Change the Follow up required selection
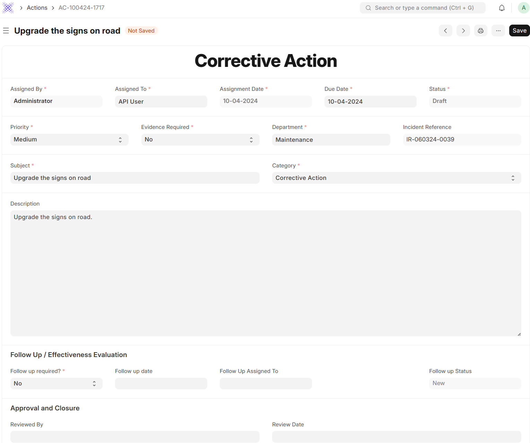 (56, 383)
